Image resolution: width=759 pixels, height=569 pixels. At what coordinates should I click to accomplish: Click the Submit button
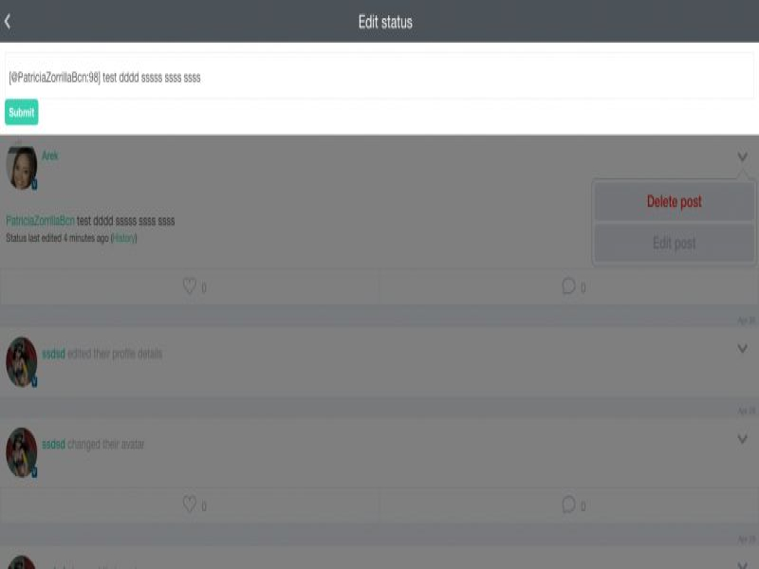point(21,112)
